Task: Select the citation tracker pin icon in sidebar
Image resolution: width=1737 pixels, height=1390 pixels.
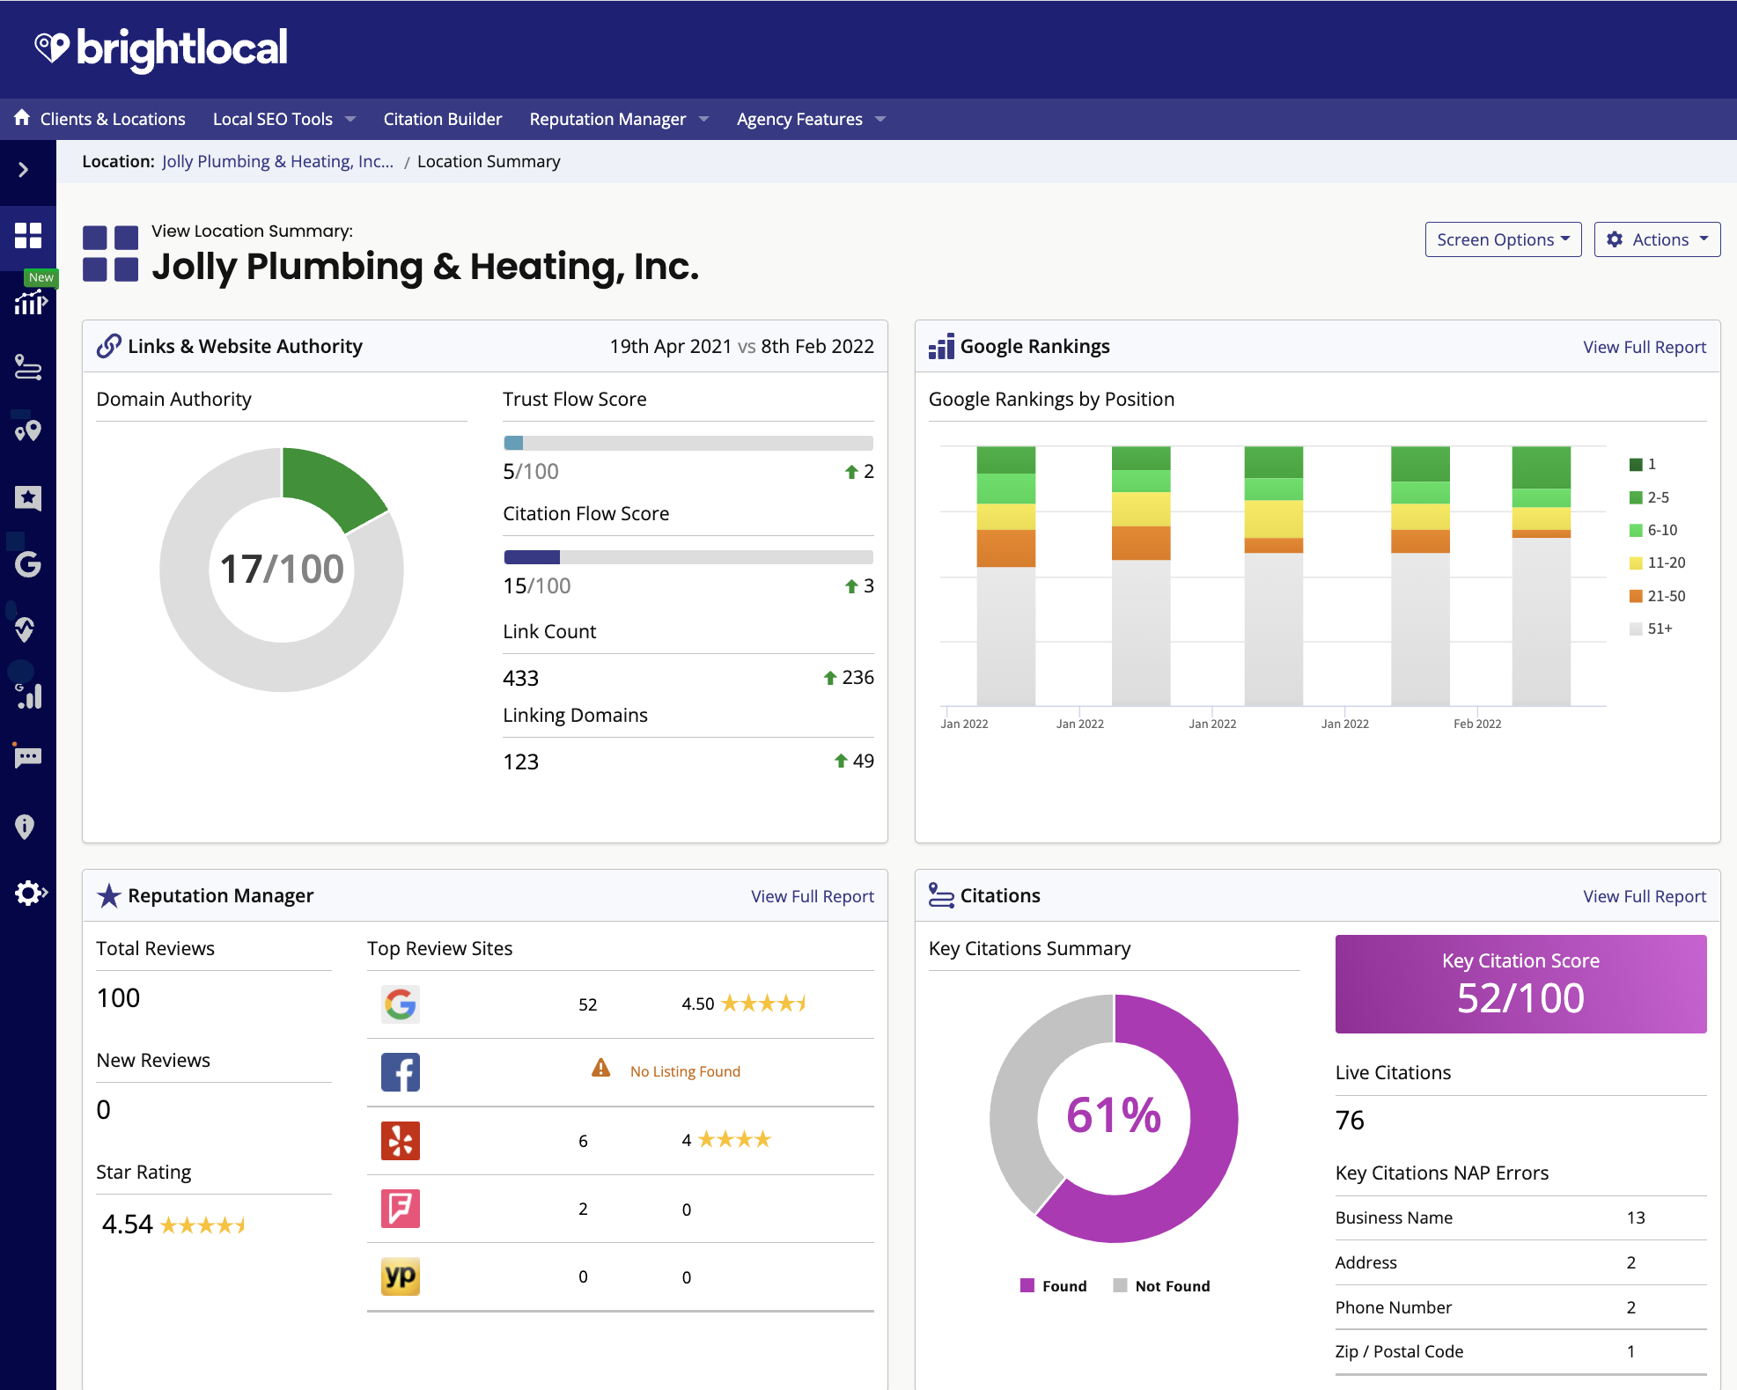Action: (28, 430)
